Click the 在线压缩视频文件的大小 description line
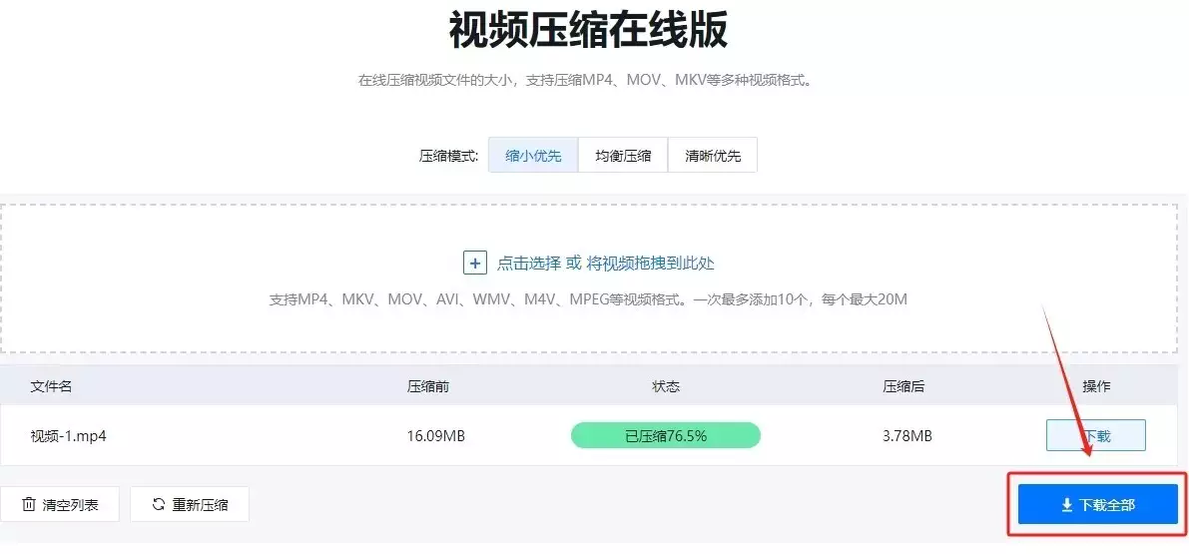1189x554 pixels. coord(585,80)
